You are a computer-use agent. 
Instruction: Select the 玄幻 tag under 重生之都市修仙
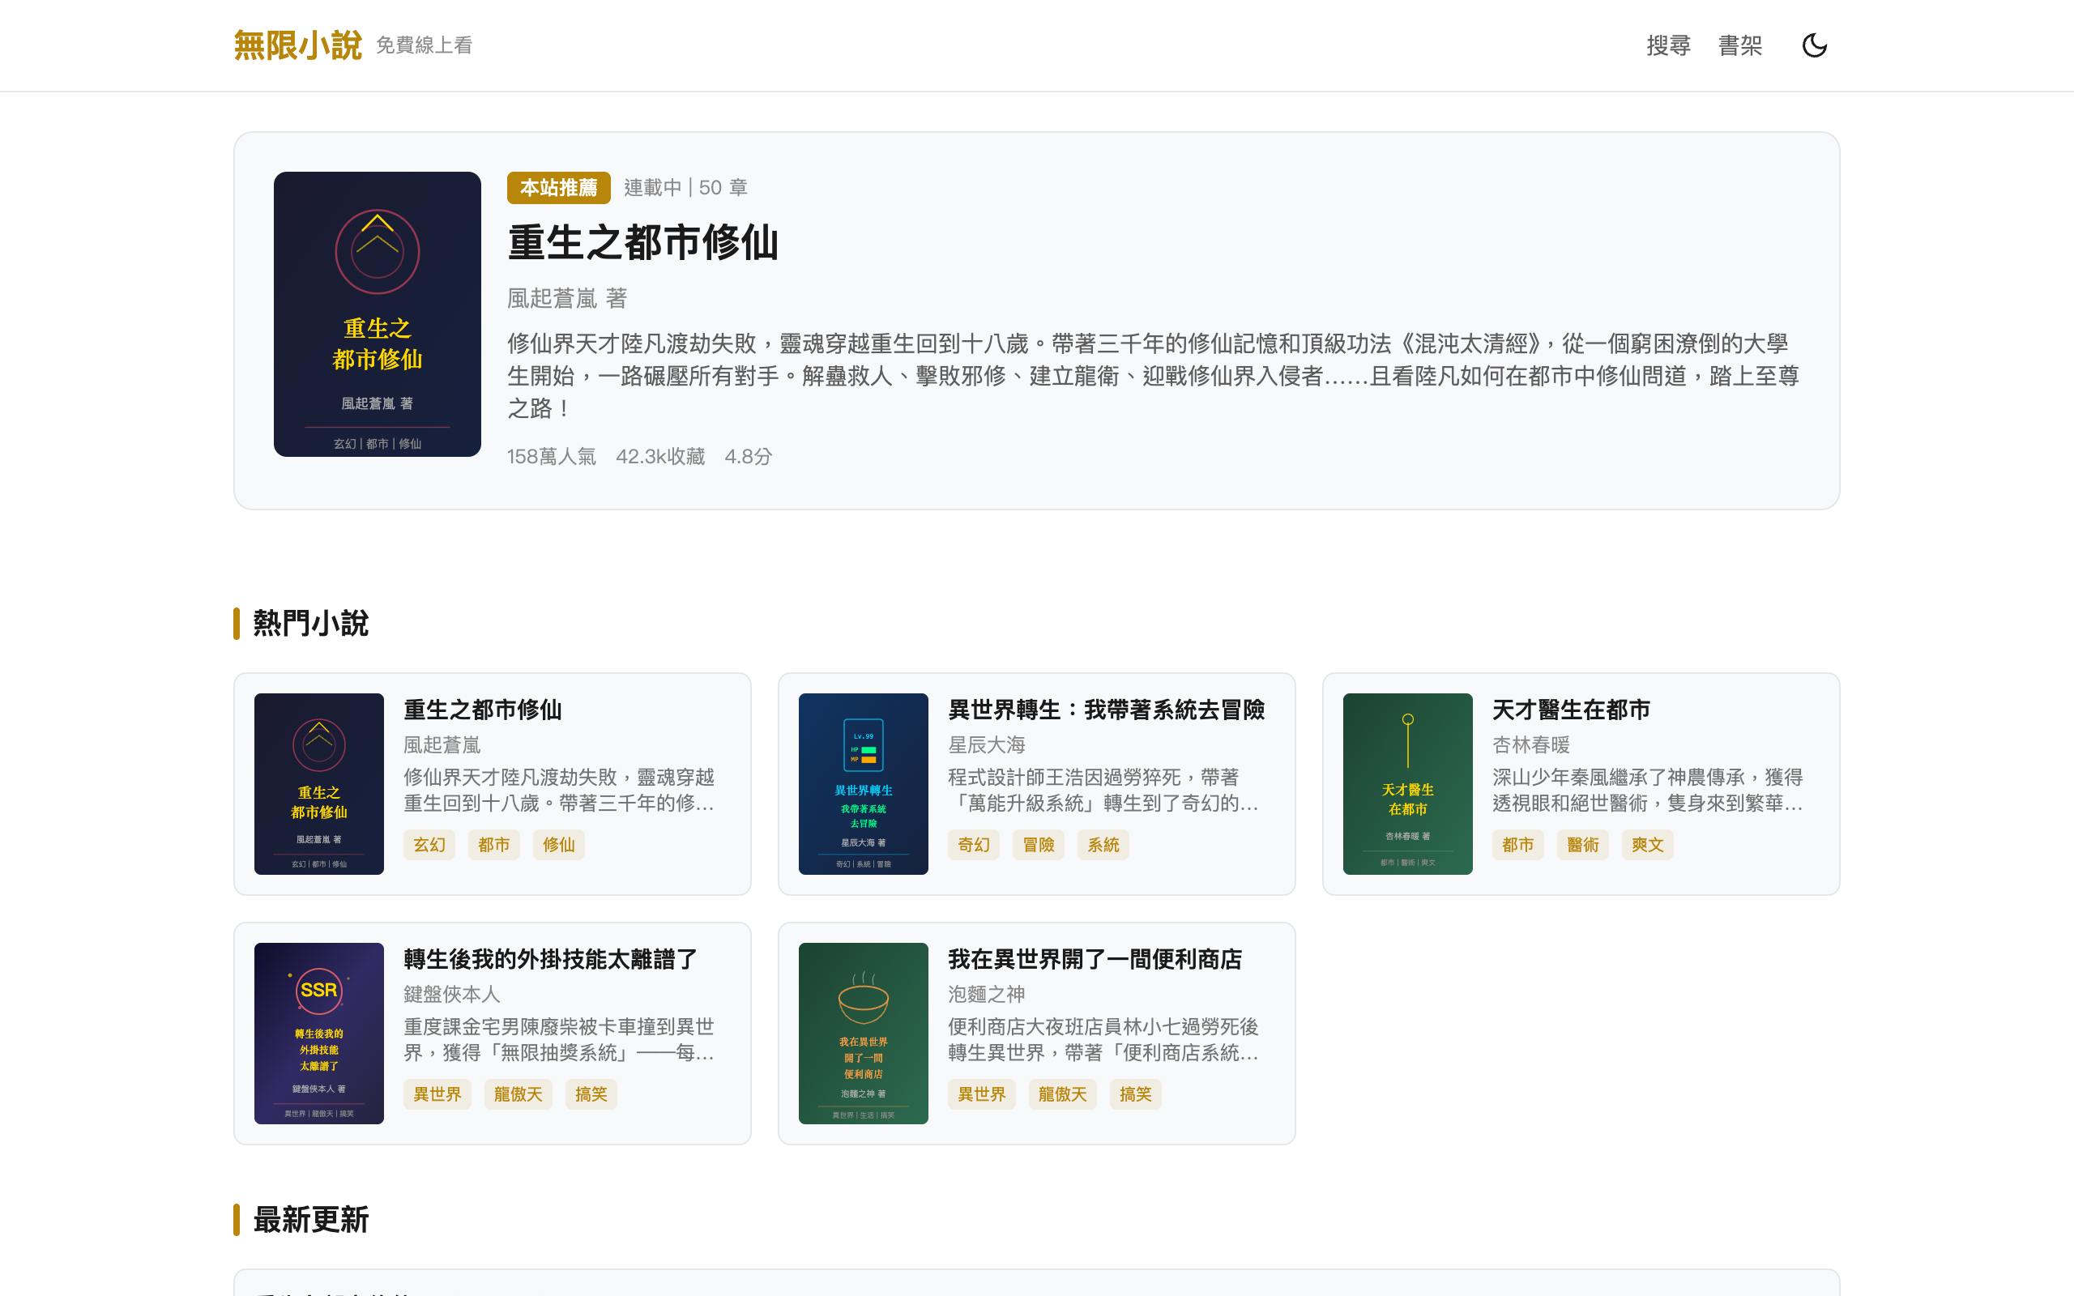coord(429,844)
